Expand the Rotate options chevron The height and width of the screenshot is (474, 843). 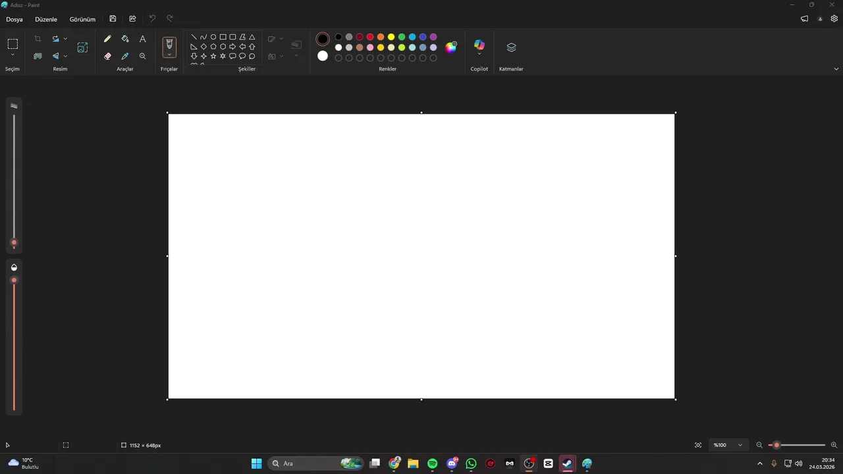65,39
